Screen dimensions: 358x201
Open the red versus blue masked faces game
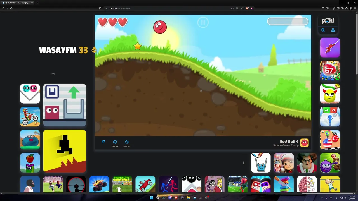pyautogui.click(x=261, y=184)
